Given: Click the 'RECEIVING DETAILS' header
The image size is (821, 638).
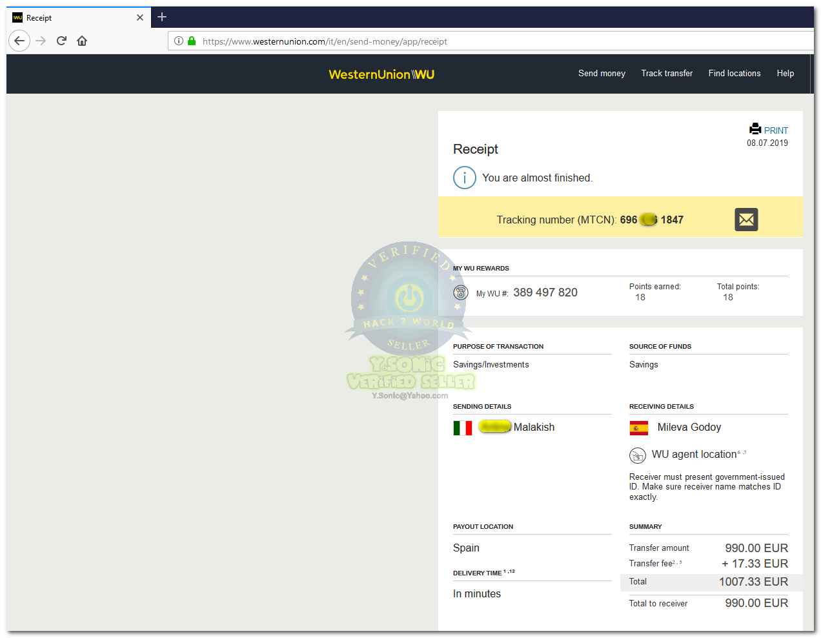Looking at the screenshot, I should tap(662, 407).
